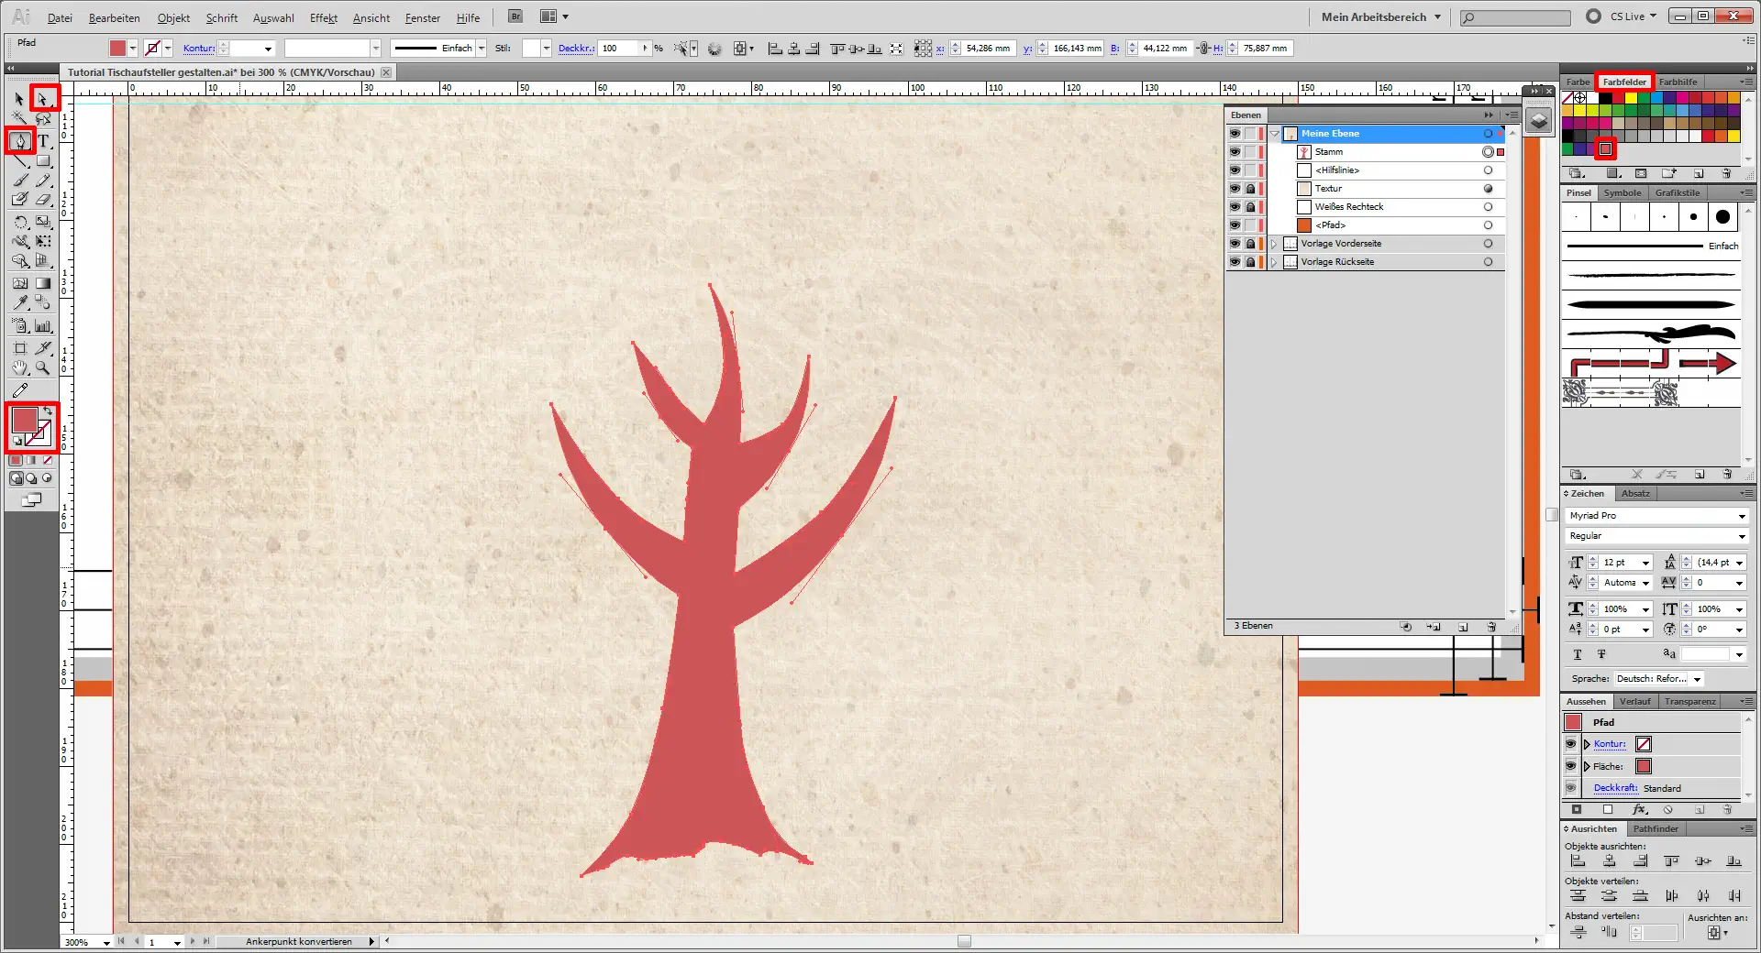The image size is (1761, 953).
Task: Click the red fill color swatch in toolbox
Action: (x=24, y=420)
